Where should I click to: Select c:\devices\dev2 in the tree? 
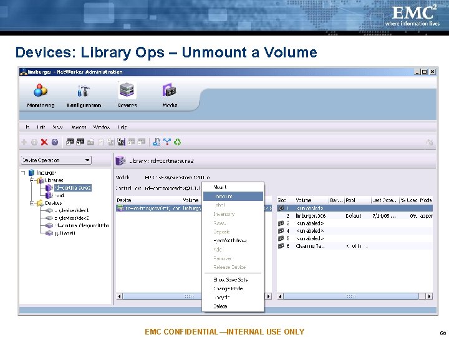point(72,218)
